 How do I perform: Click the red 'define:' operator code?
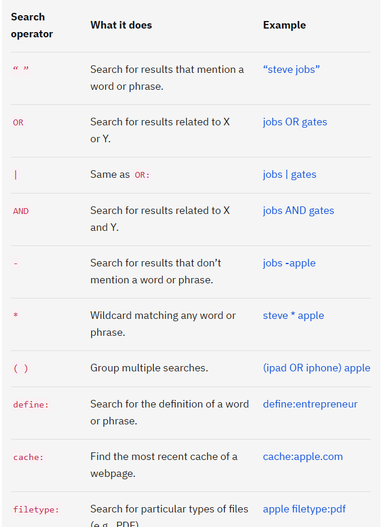(31, 405)
